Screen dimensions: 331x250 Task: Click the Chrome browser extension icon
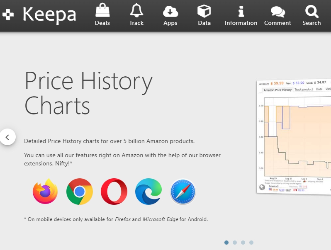point(80,192)
